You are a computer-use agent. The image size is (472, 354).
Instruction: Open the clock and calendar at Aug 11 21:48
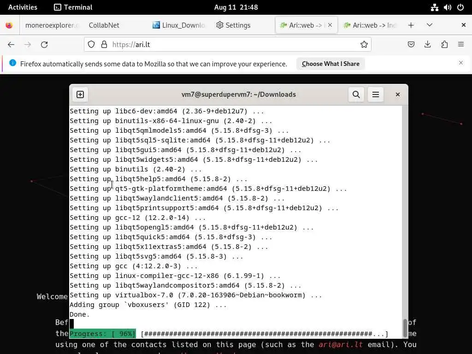(236, 7)
